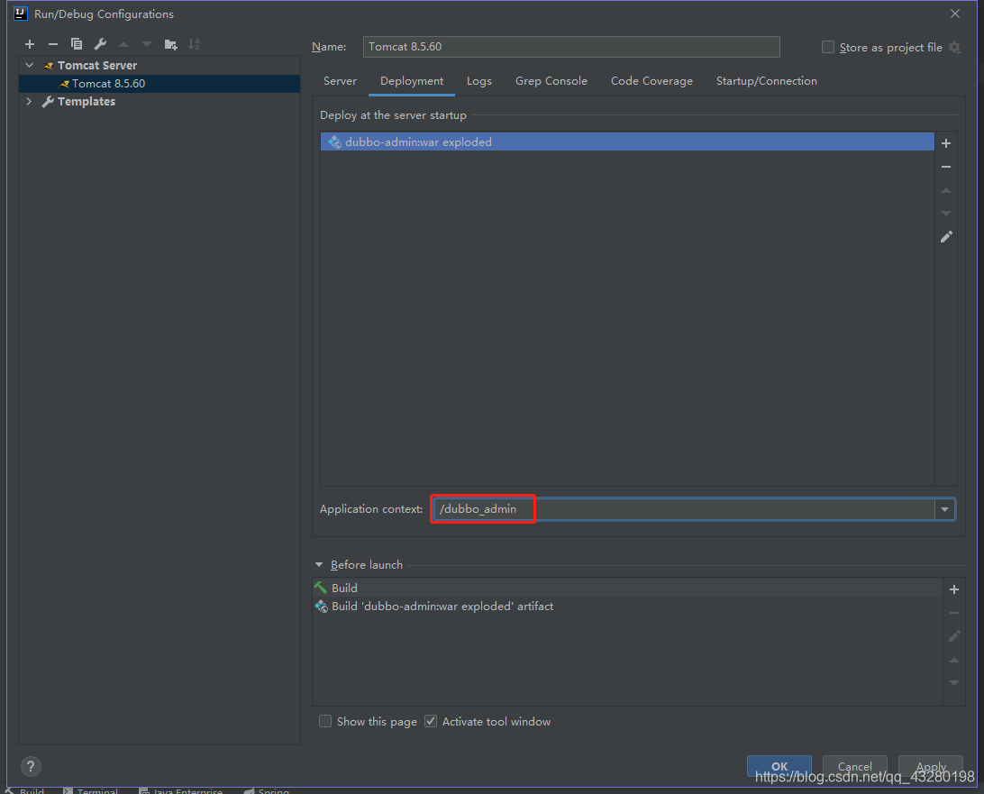Switch to Grep Console tab
The height and width of the screenshot is (794, 984).
(551, 81)
